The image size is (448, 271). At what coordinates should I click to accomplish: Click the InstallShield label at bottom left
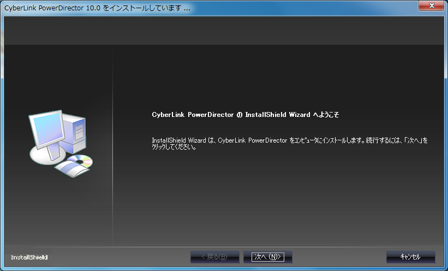click(x=29, y=257)
